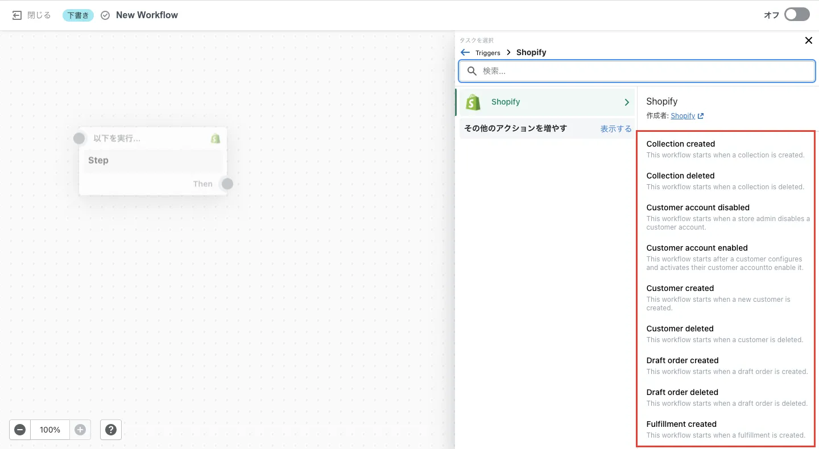The width and height of the screenshot is (819, 449).
Task: Click その他のアクションを増やす label
Action: [x=515, y=128]
